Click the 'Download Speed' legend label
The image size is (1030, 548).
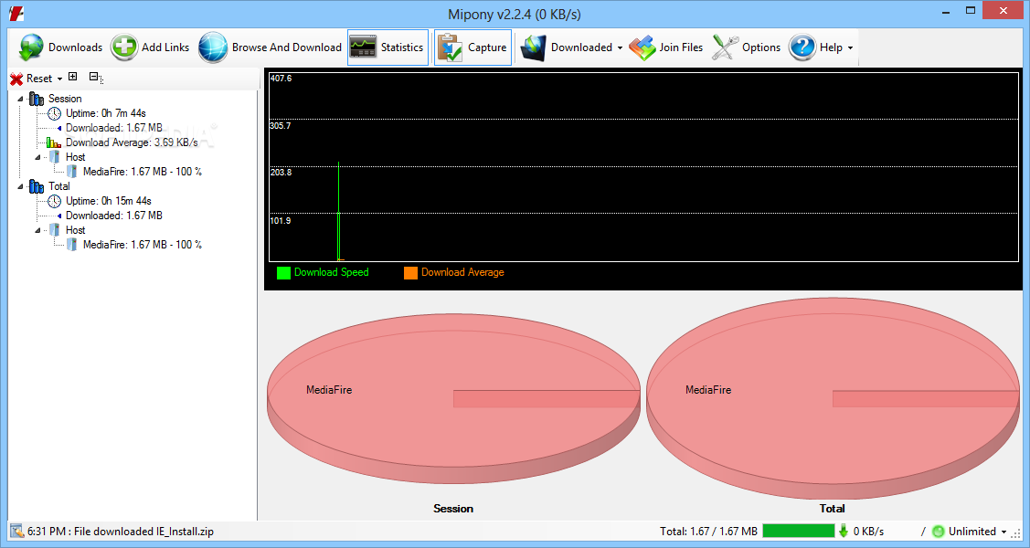(x=331, y=272)
